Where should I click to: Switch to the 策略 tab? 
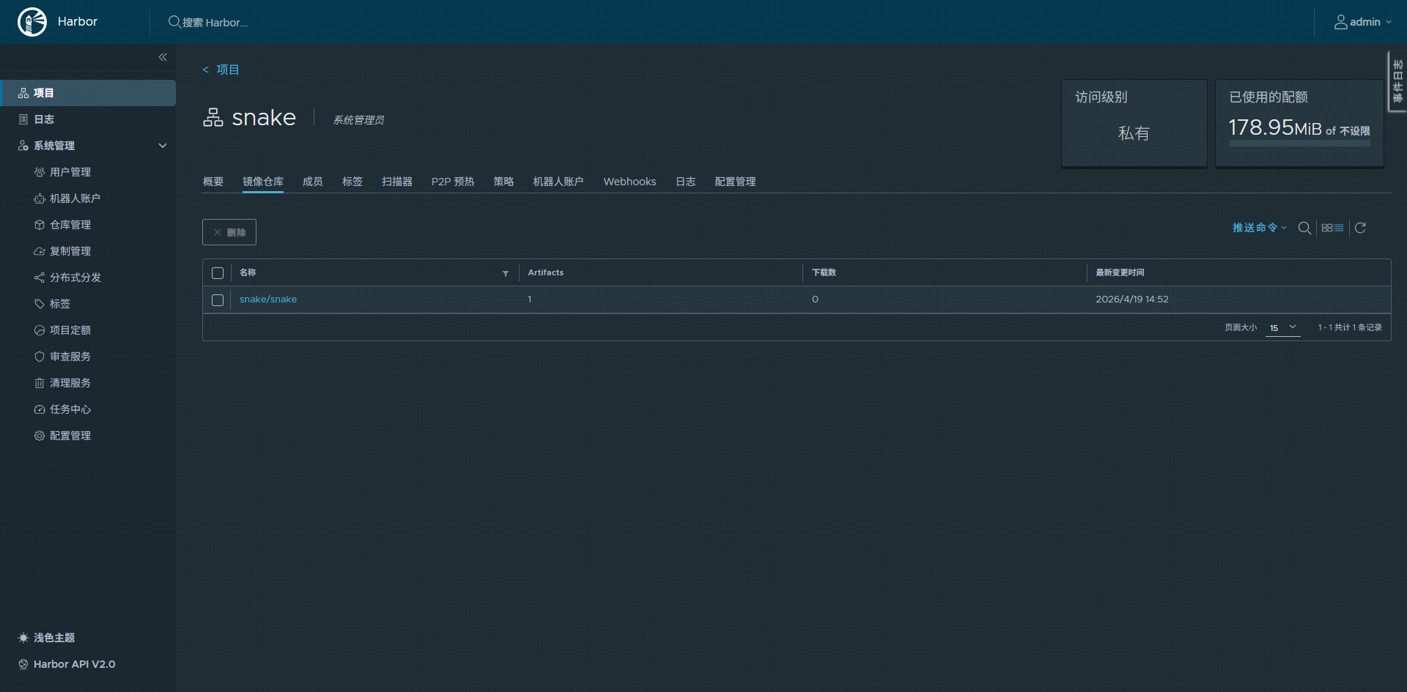tap(503, 182)
